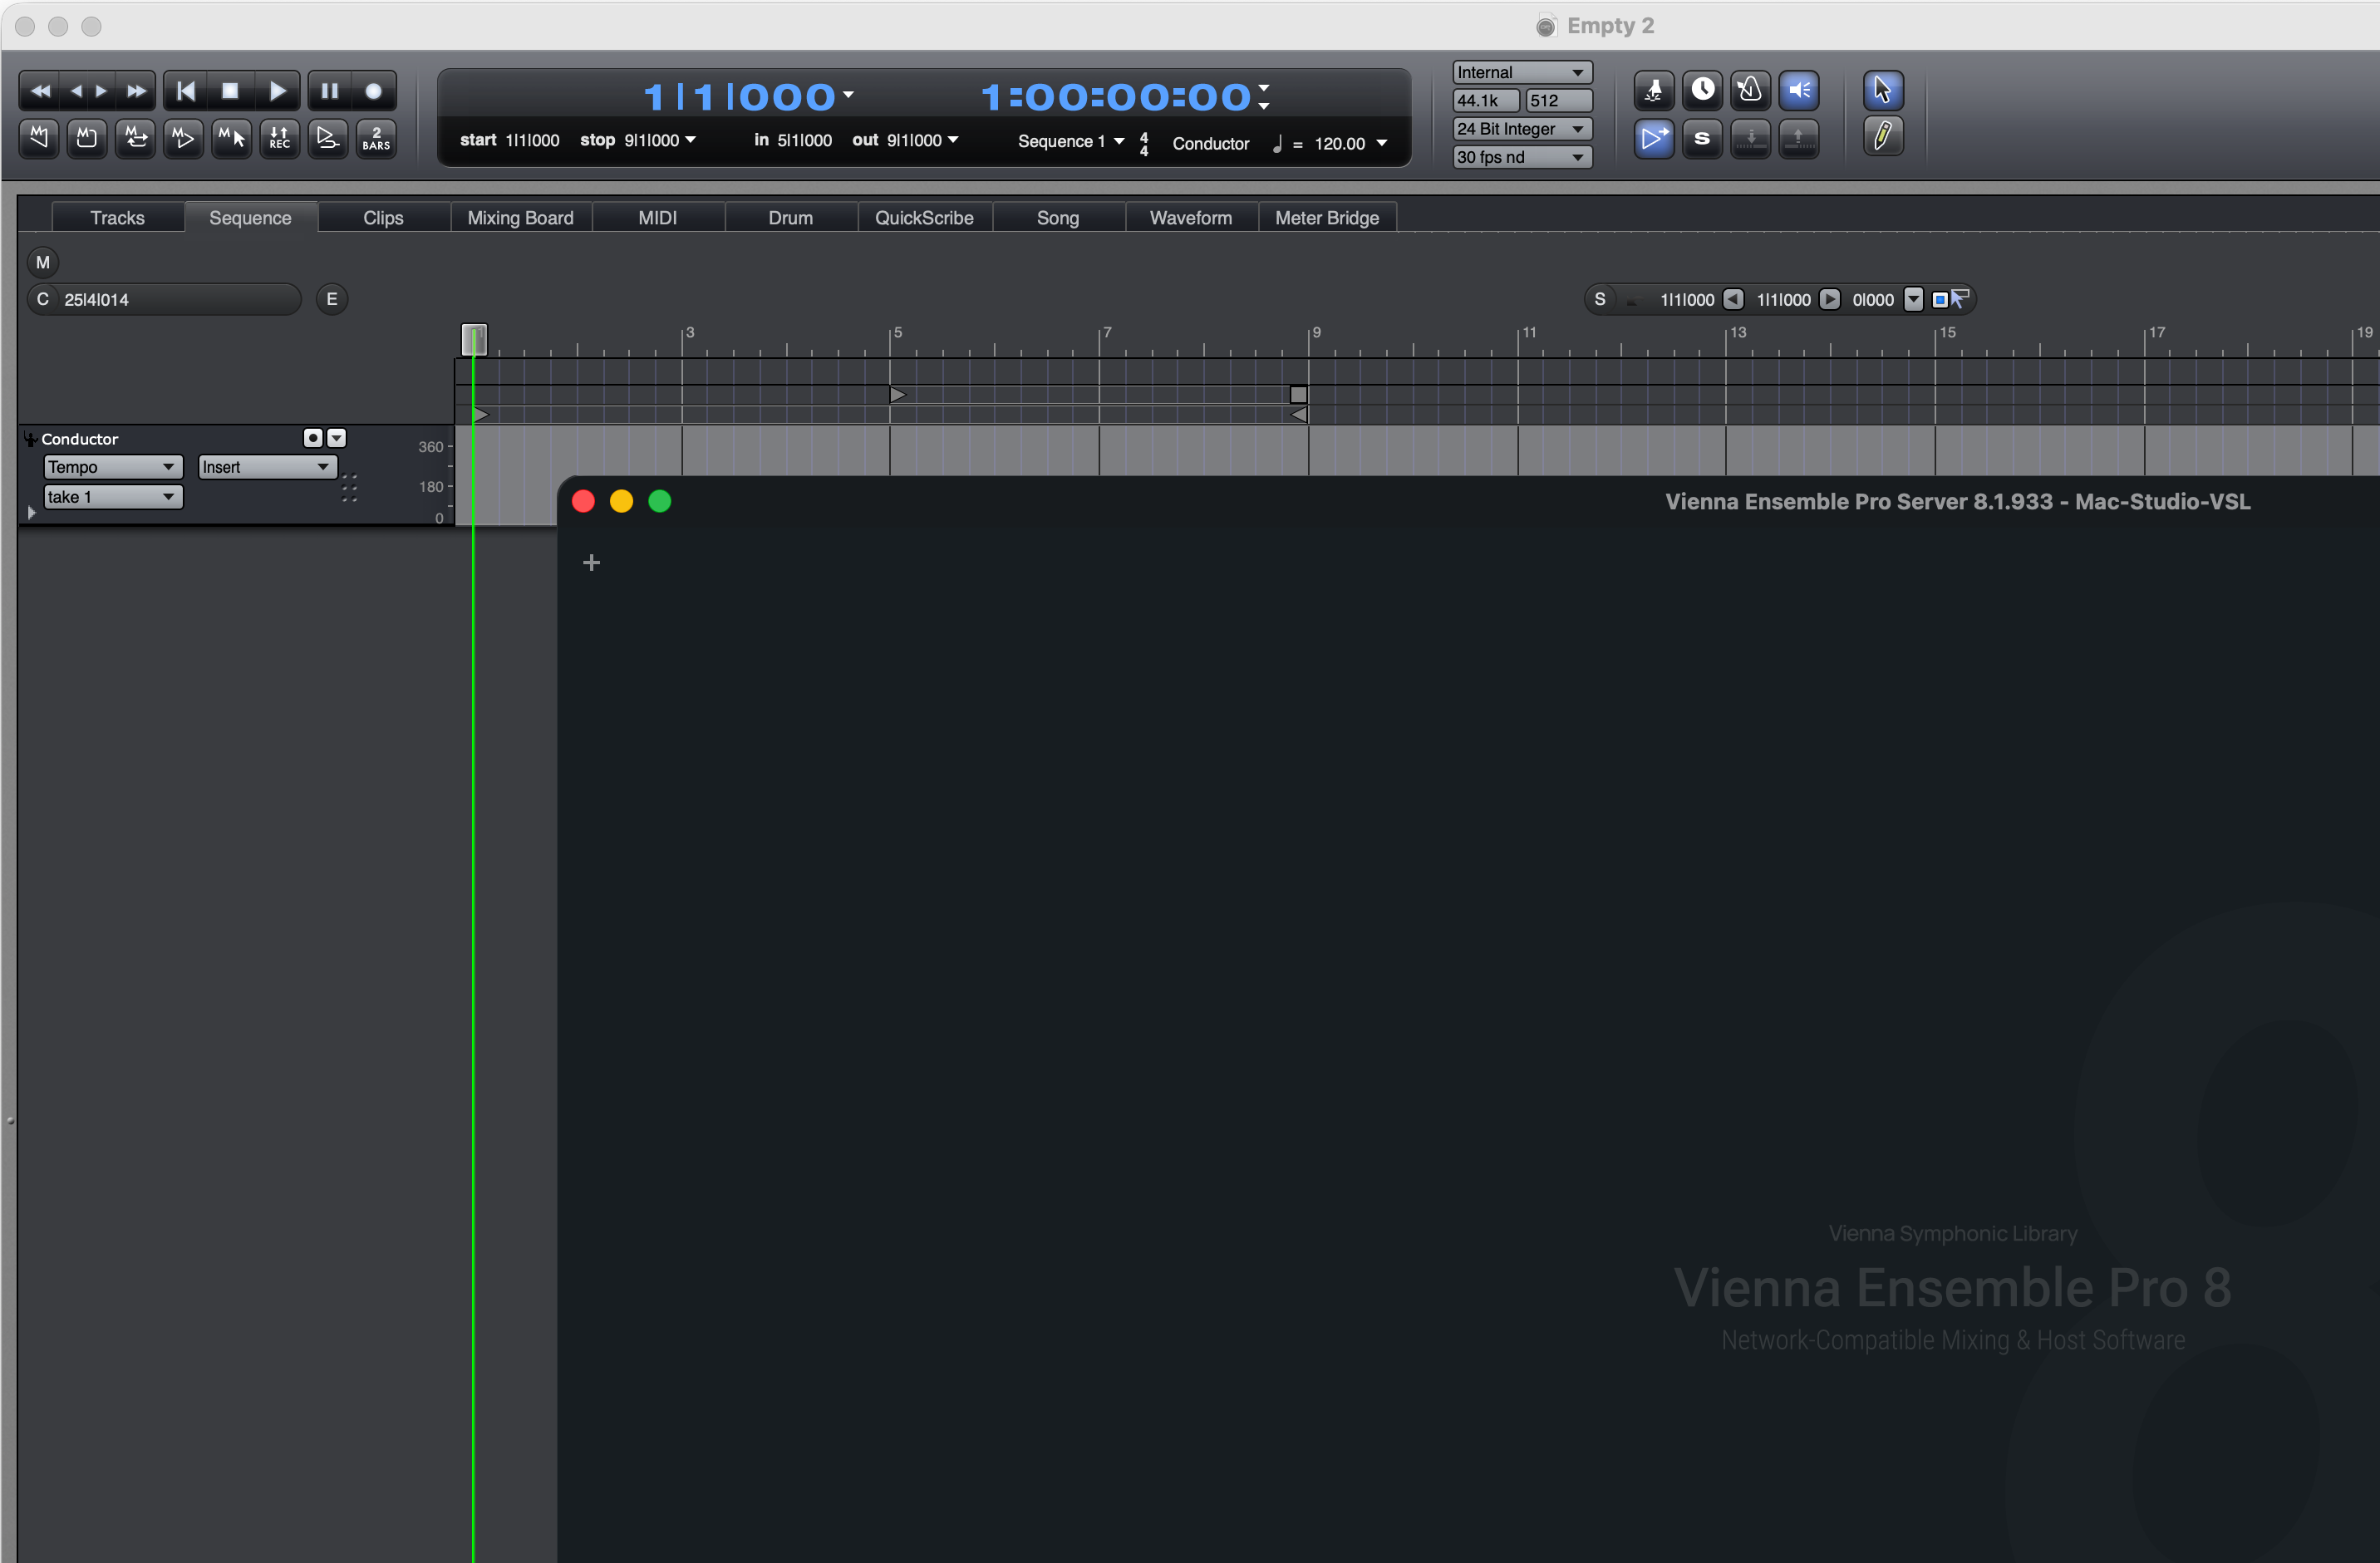Click the Record button in transport
The width and height of the screenshot is (2380, 1563).
[x=373, y=91]
